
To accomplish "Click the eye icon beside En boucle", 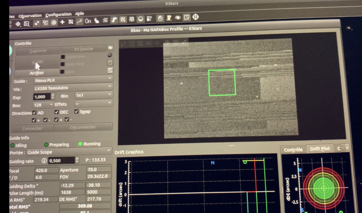I will coord(110,48).
